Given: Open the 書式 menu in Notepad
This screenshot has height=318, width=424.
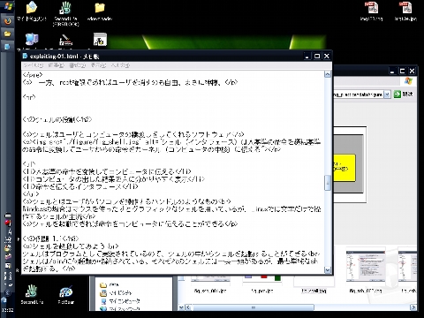Looking at the screenshot, I should pos(77,65).
